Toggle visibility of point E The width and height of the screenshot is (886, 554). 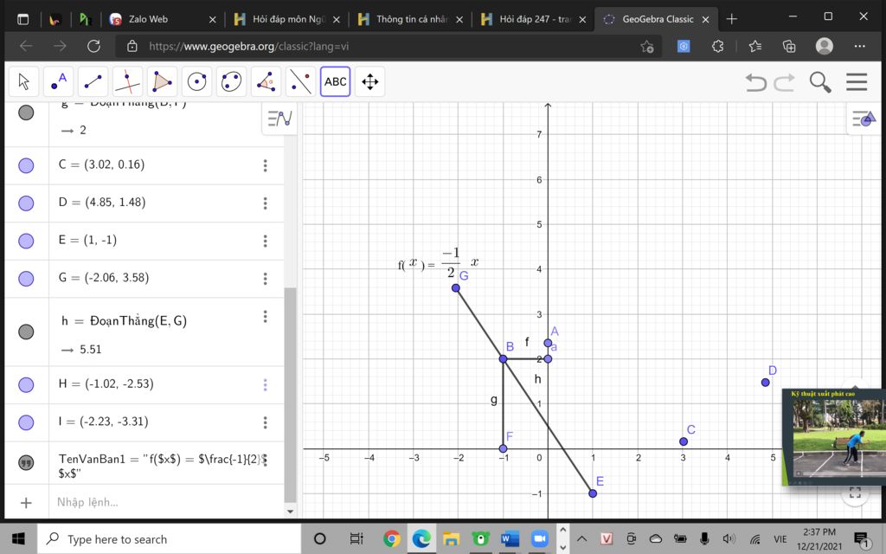pyautogui.click(x=26, y=241)
